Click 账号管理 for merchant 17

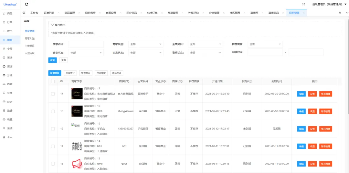[326, 94]
